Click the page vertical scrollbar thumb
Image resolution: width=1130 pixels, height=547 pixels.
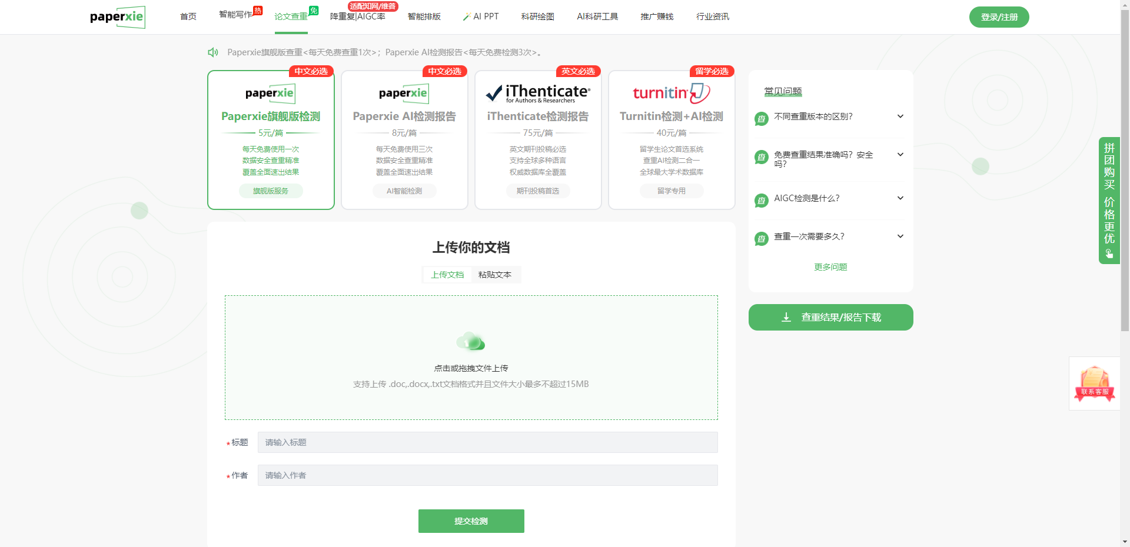click(x=1125, y=171)
